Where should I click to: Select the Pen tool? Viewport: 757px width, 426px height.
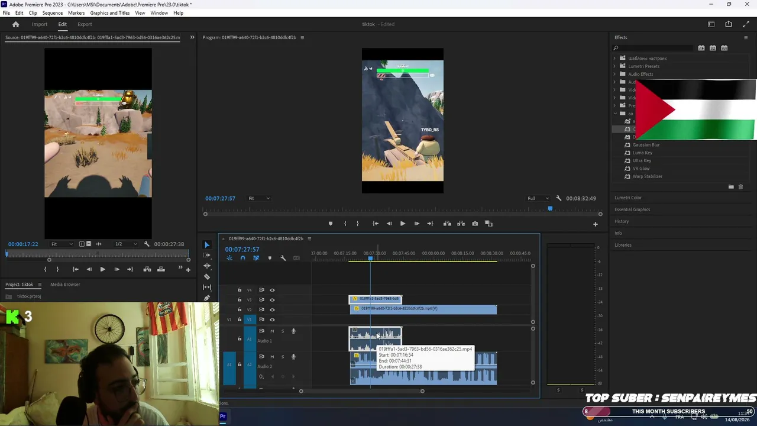(207, 298)
